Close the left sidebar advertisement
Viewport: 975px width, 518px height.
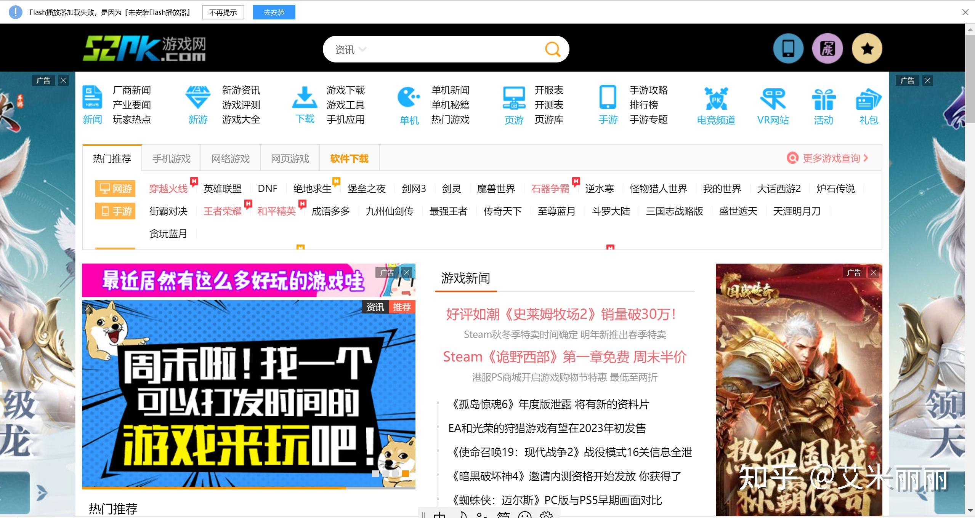pos(63,80)
